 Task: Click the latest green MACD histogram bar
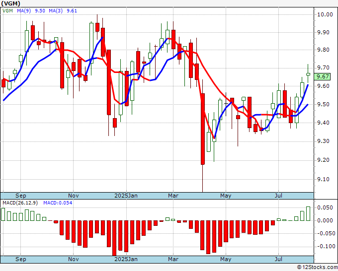(308, 214)
